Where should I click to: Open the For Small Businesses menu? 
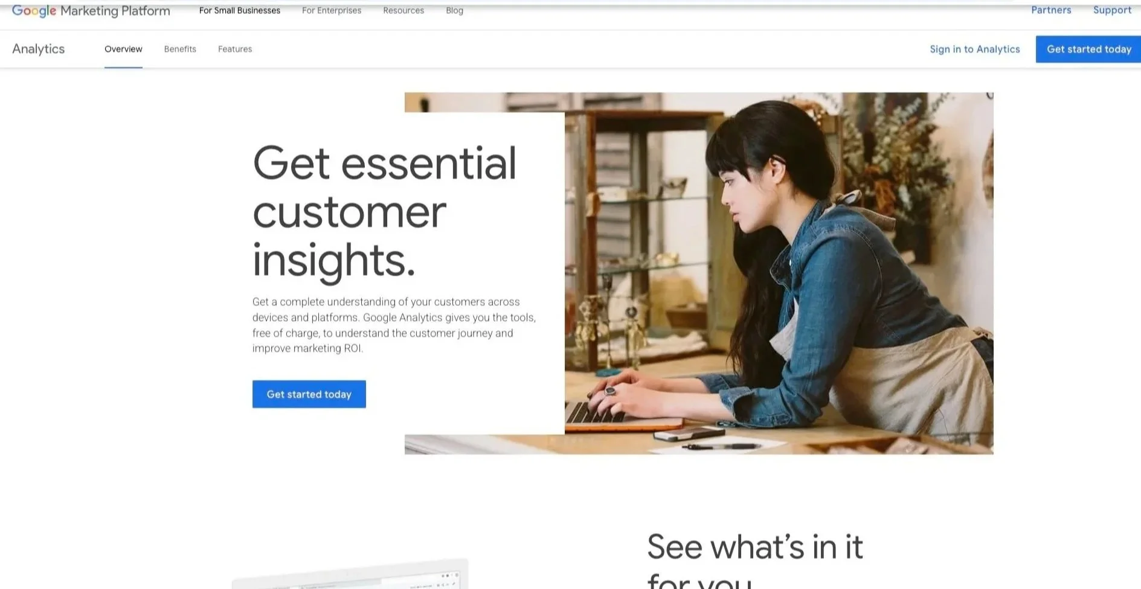240,11
